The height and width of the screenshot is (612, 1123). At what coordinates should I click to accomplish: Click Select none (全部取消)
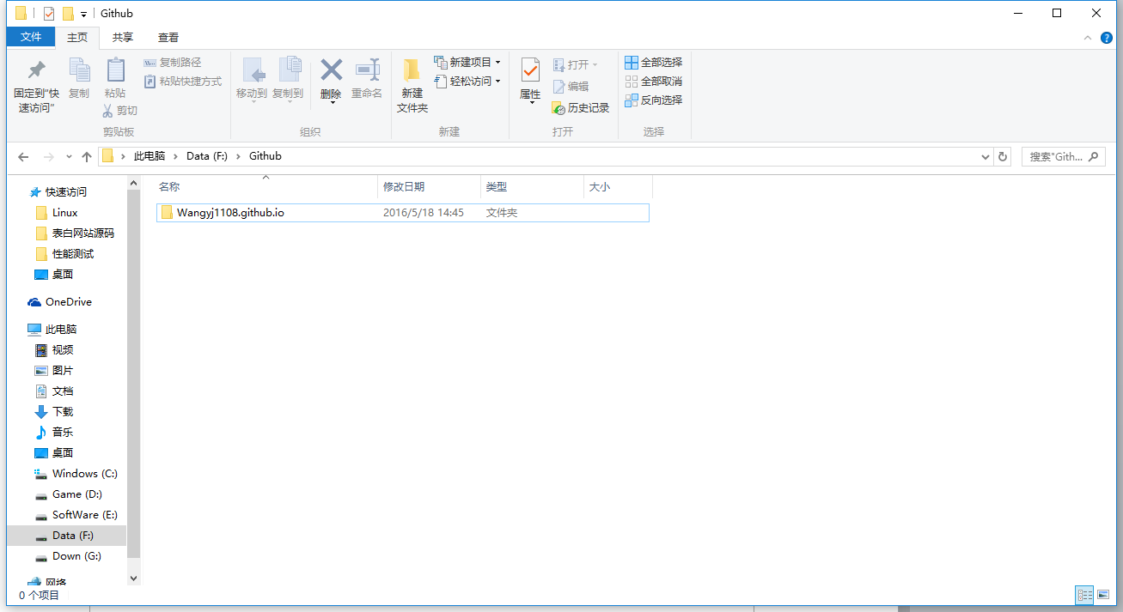coord(653,82)
